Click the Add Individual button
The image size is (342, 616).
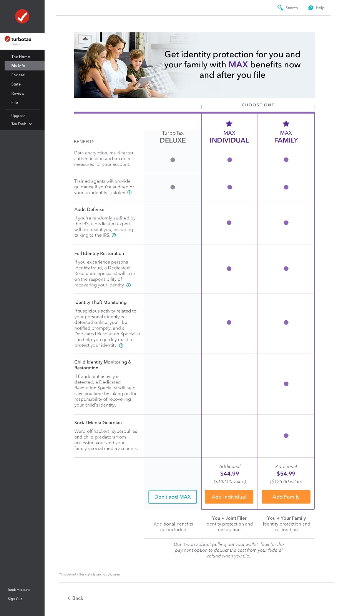pyautogui.click(x=229, y=497)
